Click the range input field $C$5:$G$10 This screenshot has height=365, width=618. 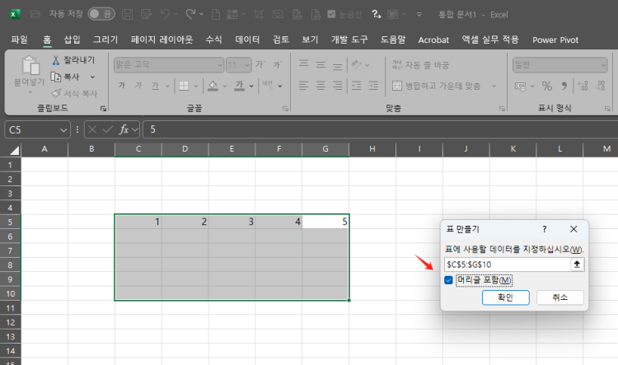coord(508,264)
